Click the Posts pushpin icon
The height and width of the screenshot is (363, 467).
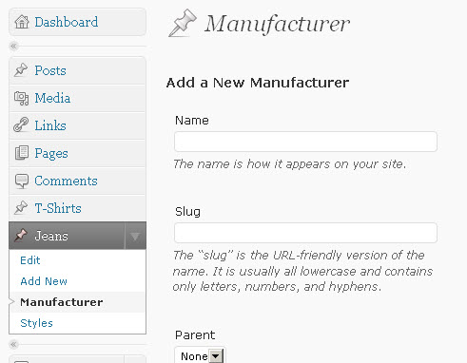21,70
